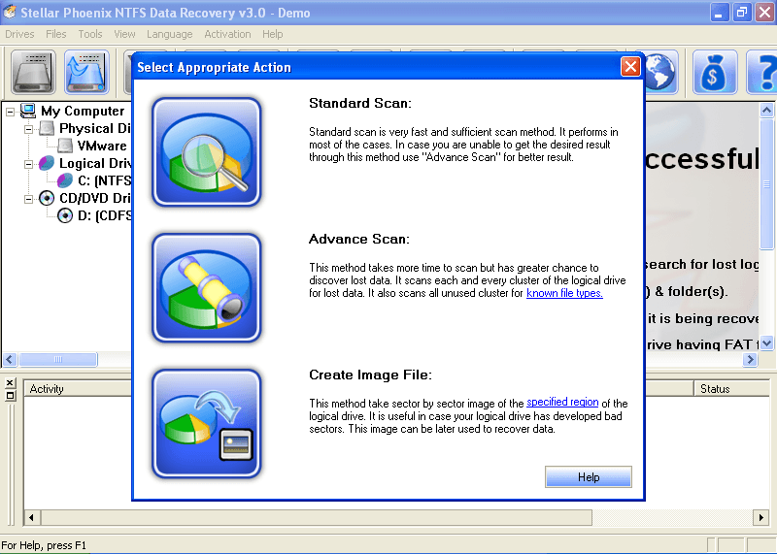This screenshot has height=554, width=777.
Task: Click the Advance Scan heading
Action: click(x=359, y=239)
